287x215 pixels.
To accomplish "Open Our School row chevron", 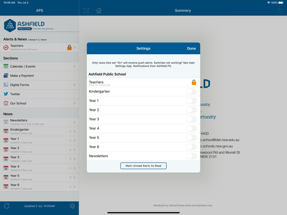I will click(75, 103).
